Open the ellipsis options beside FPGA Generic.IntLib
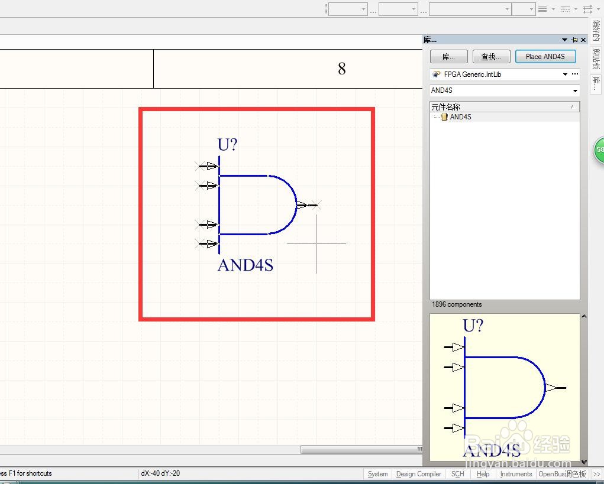 point(575,74)
